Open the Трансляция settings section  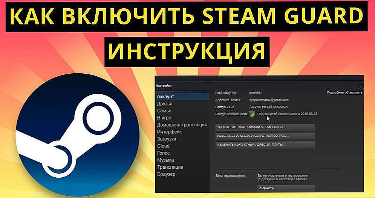pos(170,167)
